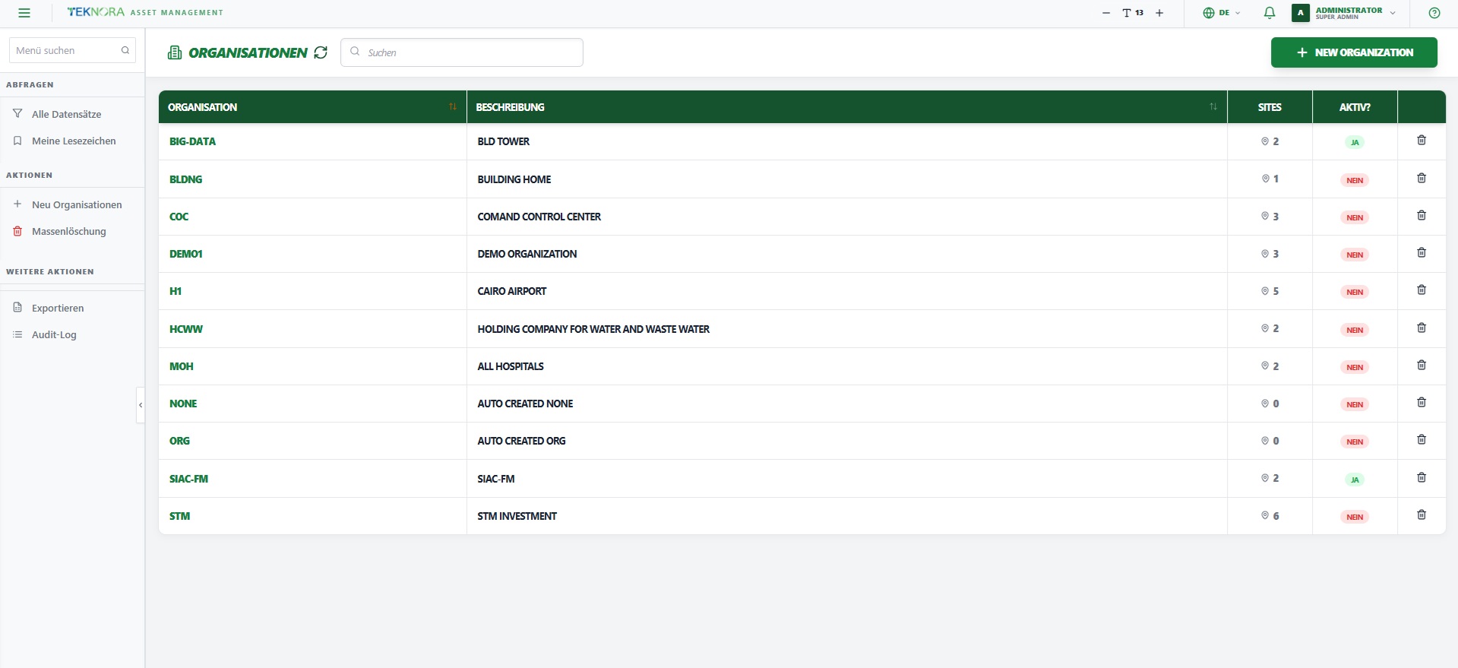This screenshot has height=668, width=1458.
Task: Open Administrator user account dropdown
Action: click(1343, 13)
